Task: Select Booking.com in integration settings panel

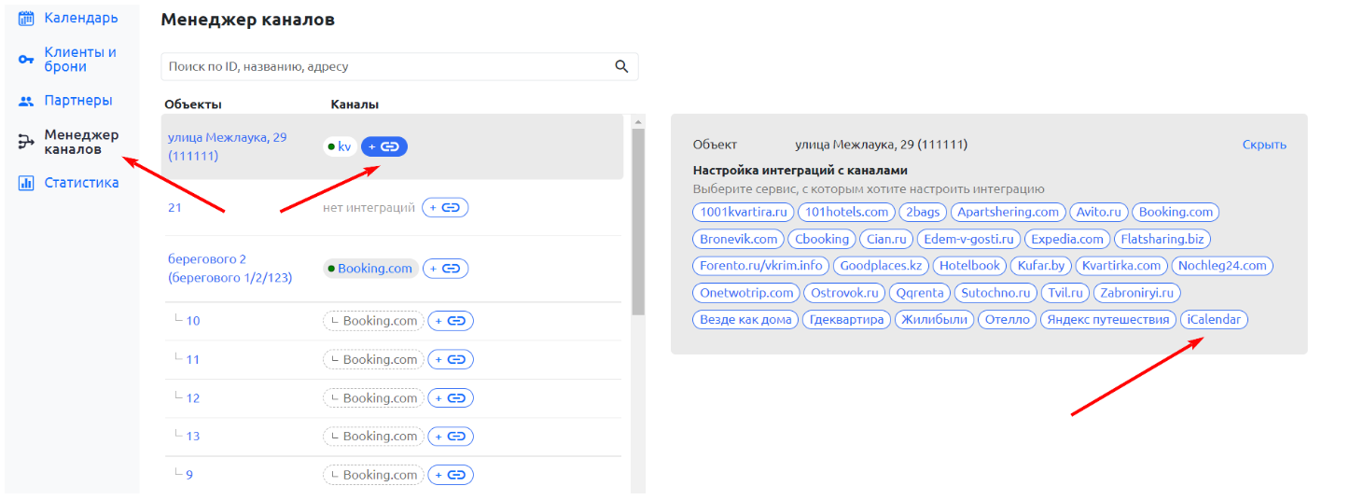Action: (1176, 212)
